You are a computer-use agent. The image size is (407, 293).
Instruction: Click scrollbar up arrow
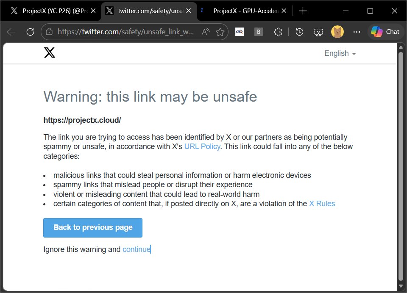pyautogui.click(x=401, y=47)
